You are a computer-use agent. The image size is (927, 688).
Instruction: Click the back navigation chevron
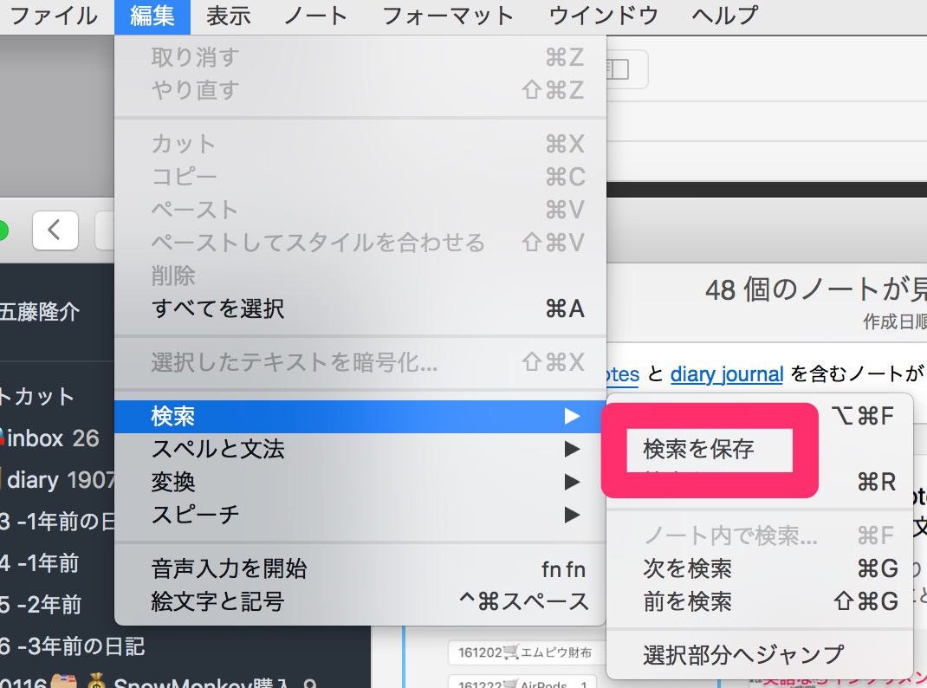coord(55,230)
